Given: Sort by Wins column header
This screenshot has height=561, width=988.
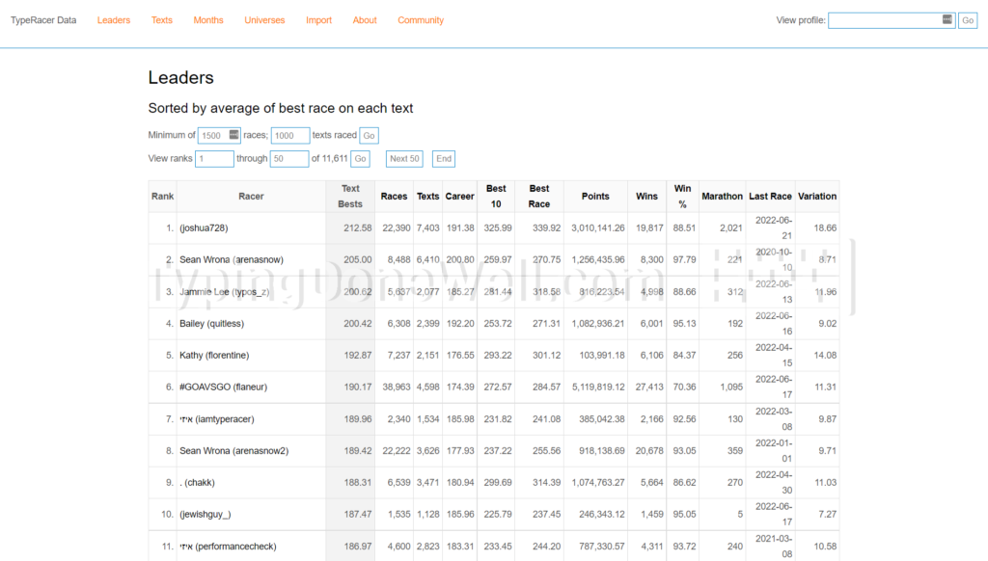Looking at the screenshot, I should (646, 197).
